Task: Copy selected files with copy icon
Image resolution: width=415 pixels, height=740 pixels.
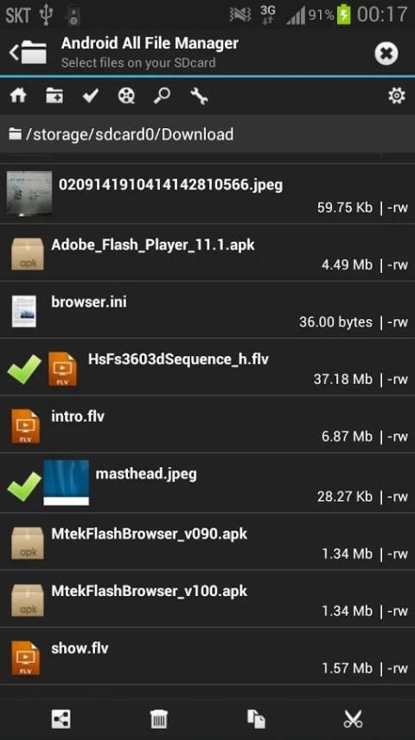Action: coord(256,719)
